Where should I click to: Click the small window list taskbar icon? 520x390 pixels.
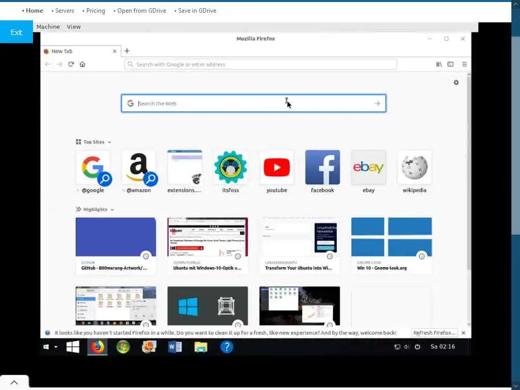[x=46, y=347]
